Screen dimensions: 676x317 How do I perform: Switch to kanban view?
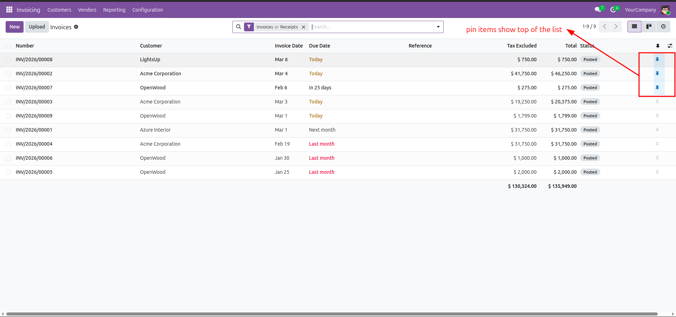click(x=649, y=27)
